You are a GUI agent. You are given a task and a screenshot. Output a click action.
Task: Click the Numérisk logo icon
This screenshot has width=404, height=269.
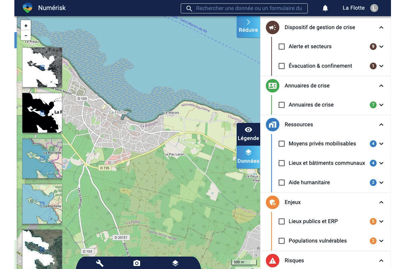point(27,8)
